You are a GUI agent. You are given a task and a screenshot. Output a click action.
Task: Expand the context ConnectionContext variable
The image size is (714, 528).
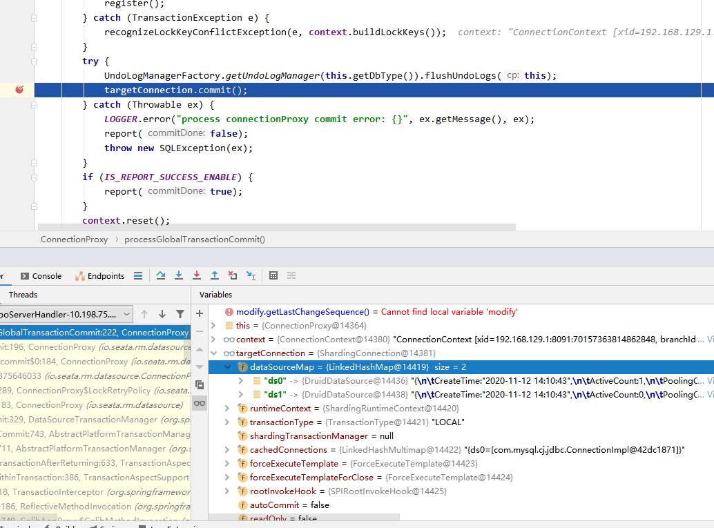click(213, 339)
